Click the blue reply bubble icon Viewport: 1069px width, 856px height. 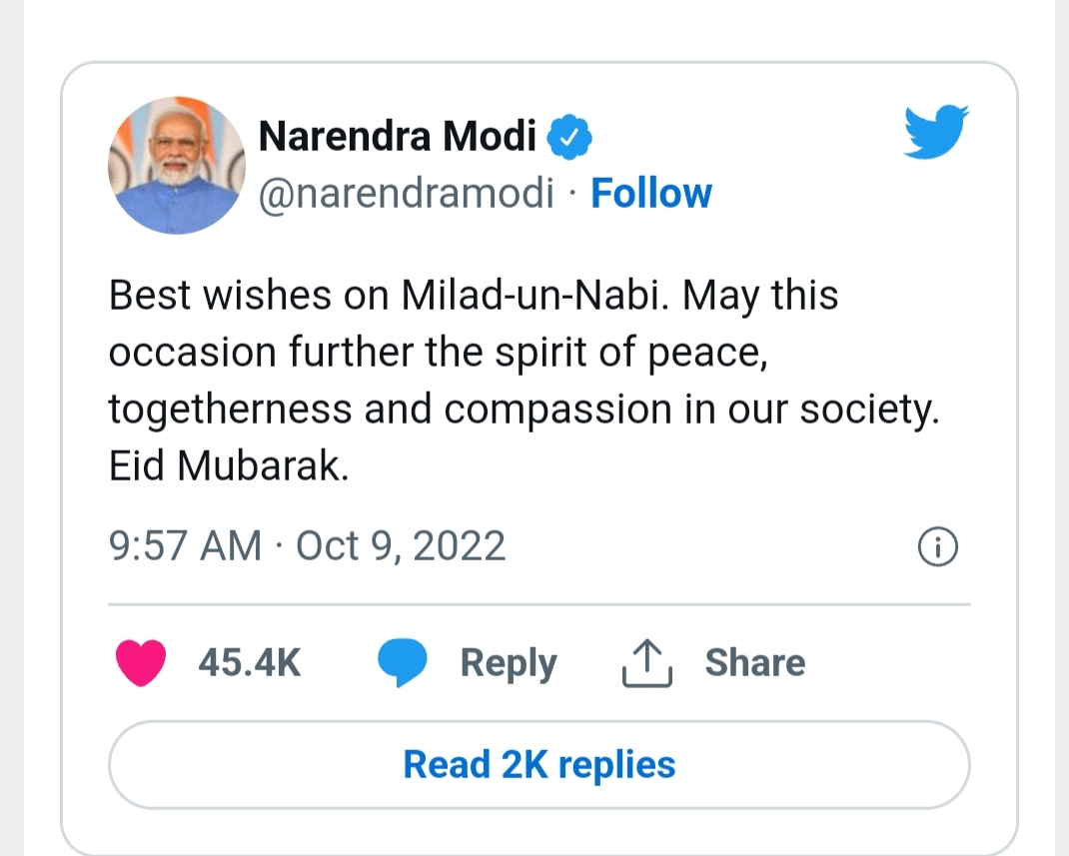(x=402, y=664)
